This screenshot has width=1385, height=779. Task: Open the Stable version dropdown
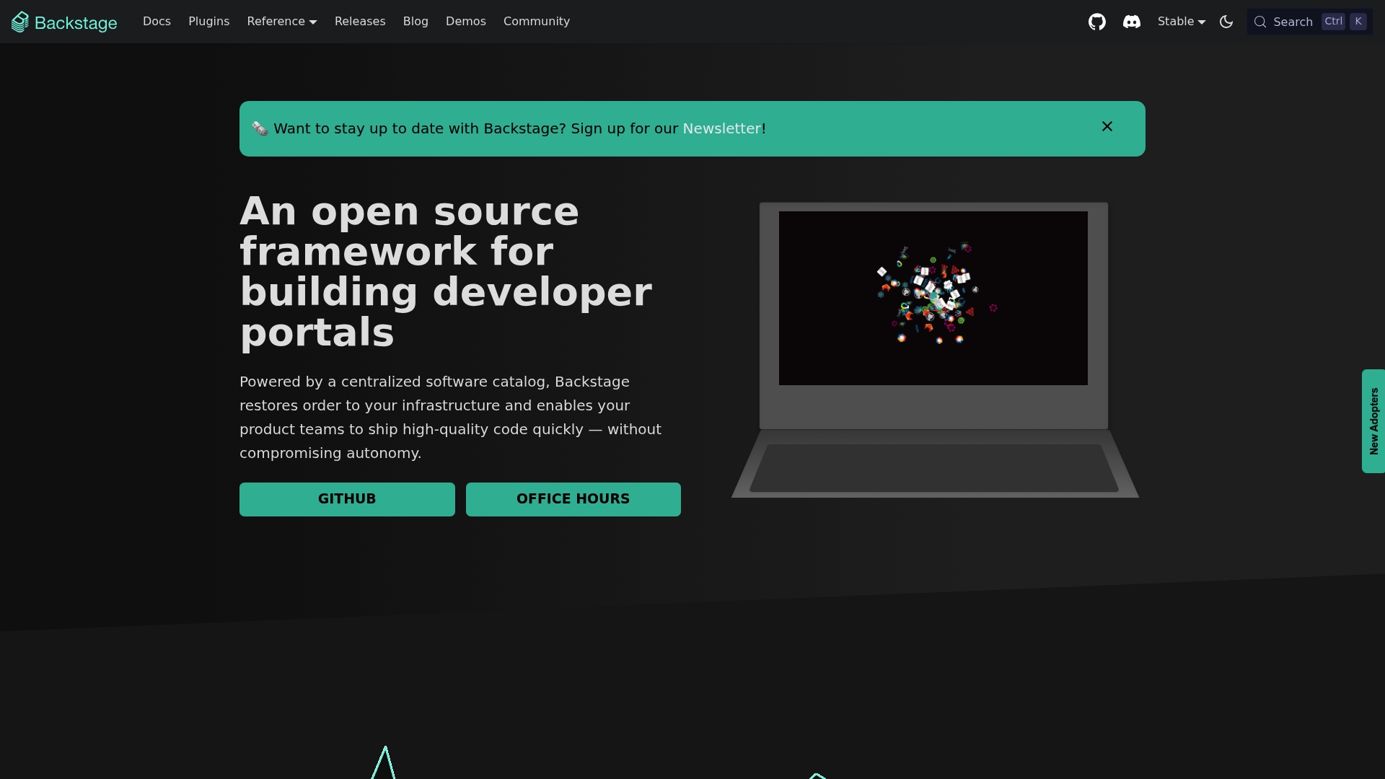[1182, 22]
